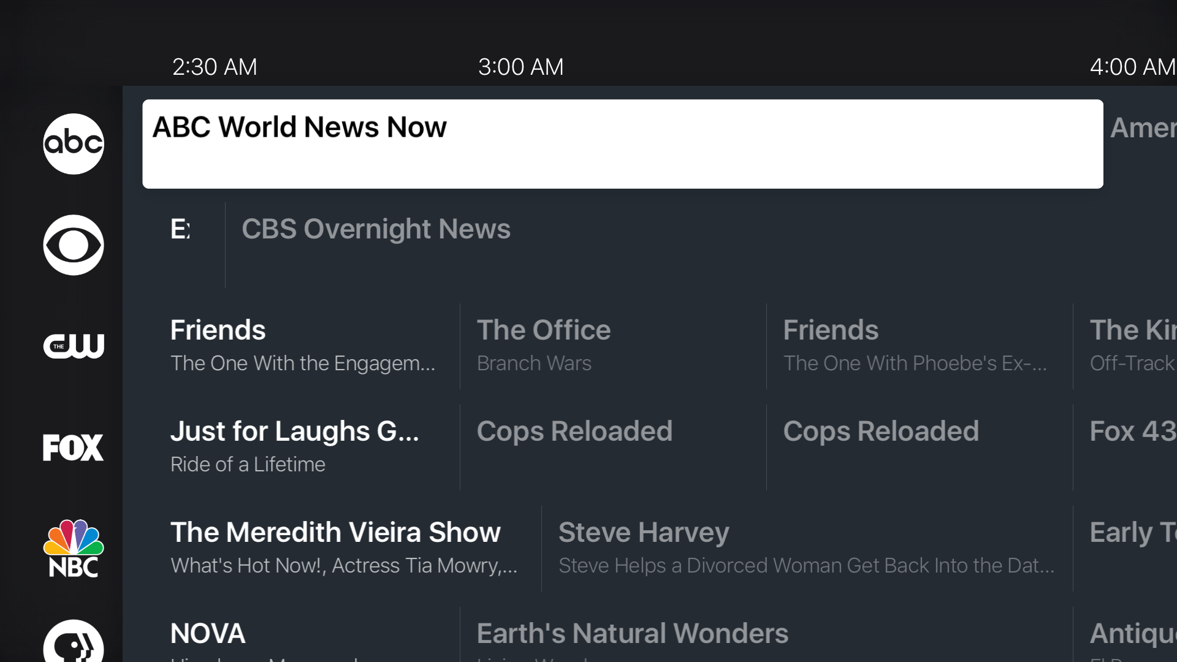Open ABC World News Now listing
The image size is (1177, 662).
click(622, 144)
